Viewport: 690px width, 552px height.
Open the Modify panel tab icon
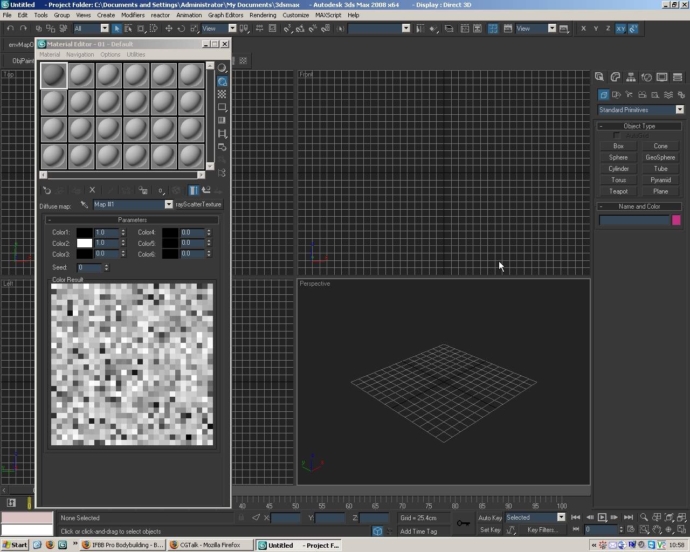[615, 77]
